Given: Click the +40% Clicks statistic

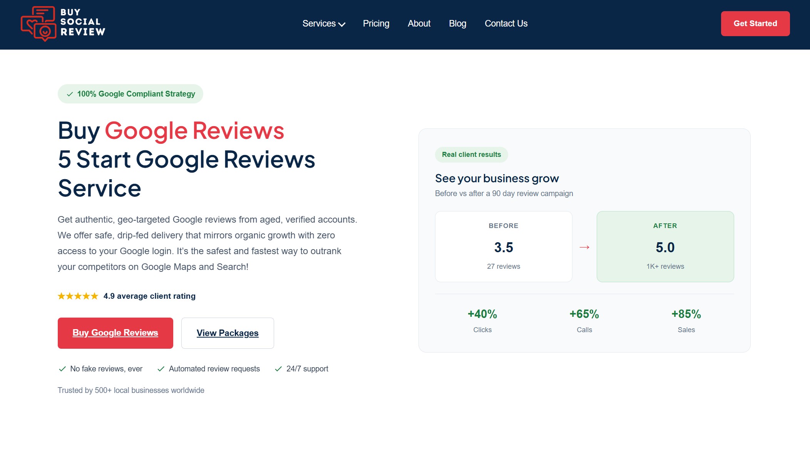Looking at the screenshot, I should [x=482, y=321].
